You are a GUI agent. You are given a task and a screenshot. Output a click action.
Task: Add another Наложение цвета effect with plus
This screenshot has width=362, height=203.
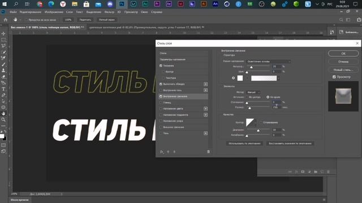point(205,109)
